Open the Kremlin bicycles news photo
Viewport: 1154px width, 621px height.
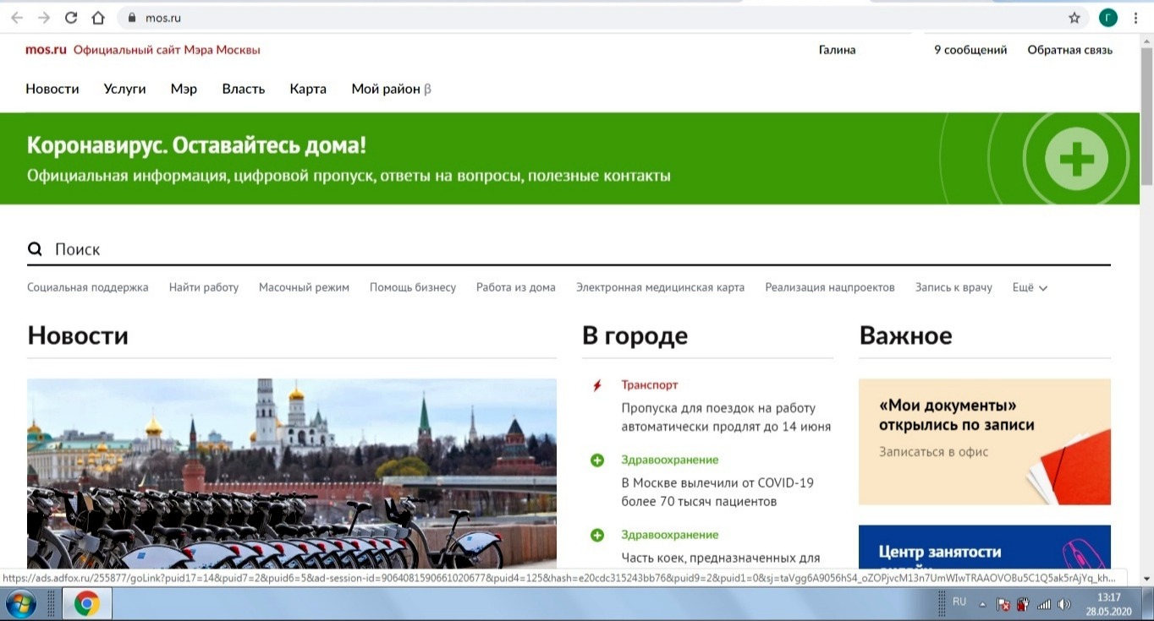[292, 474]
